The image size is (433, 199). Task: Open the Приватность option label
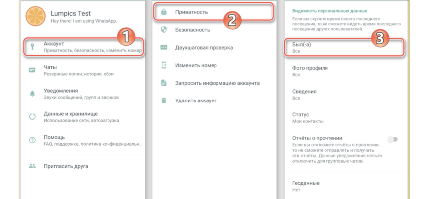coord(191,12)
